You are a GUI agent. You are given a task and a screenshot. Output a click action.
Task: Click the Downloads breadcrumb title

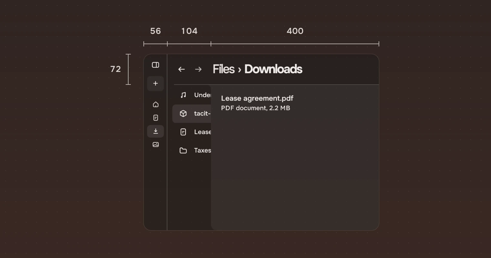[x=273, y=69]
